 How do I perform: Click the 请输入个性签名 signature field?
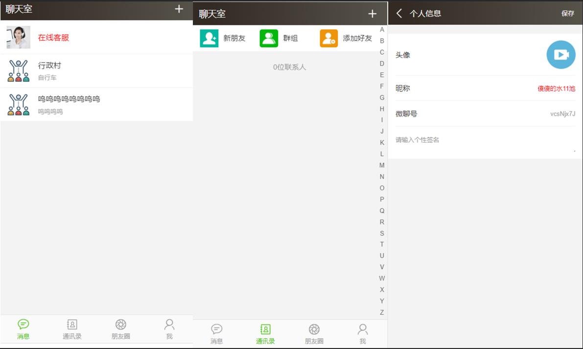pos(441,140)
